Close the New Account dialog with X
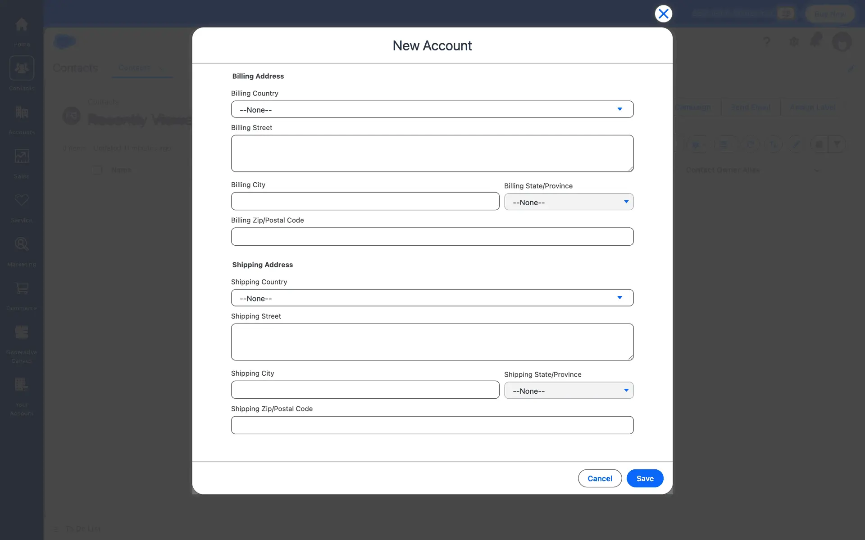The height and width of the screenshot is (540, 865). pyautogui.click(x=663, y=14)
